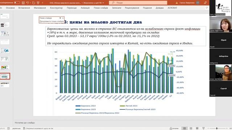Open the Переходи ribbon tab
Screen dimensions: 232x130
(72, 8)
